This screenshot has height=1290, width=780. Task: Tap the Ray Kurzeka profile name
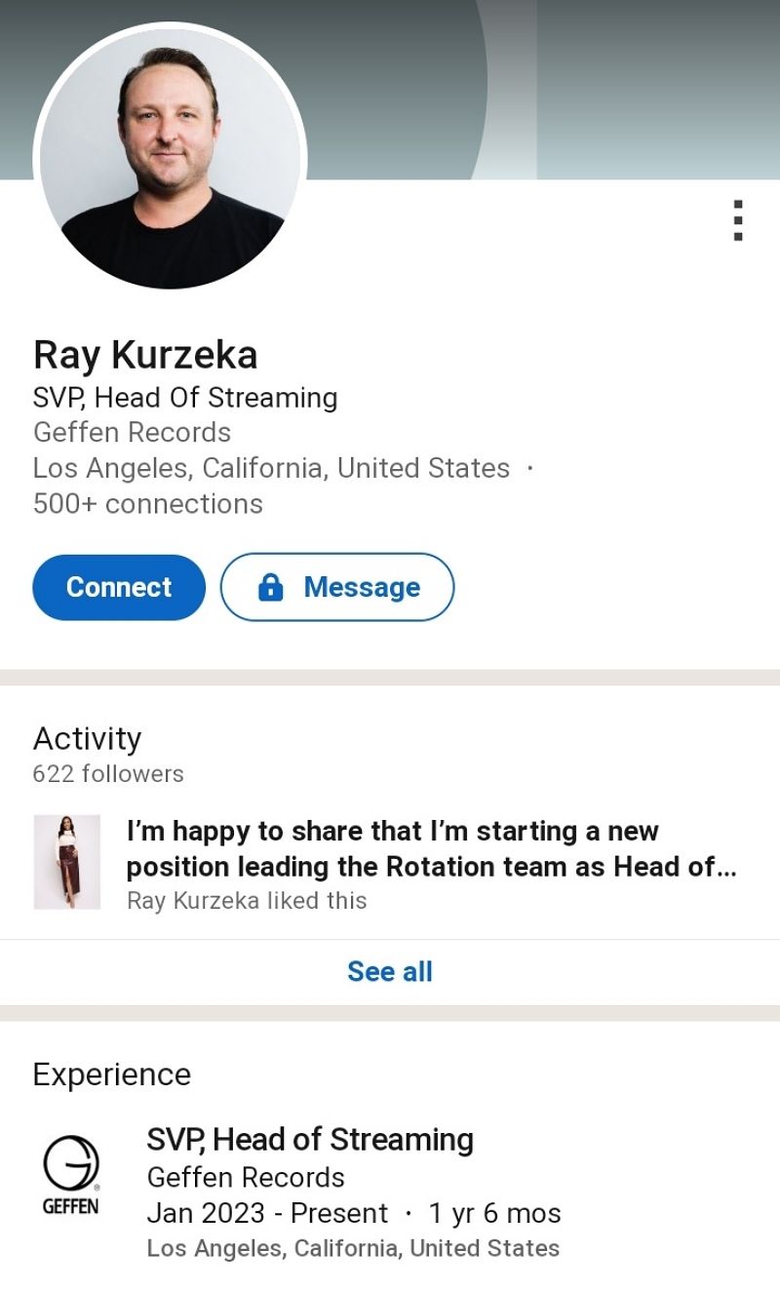[145, 355]
